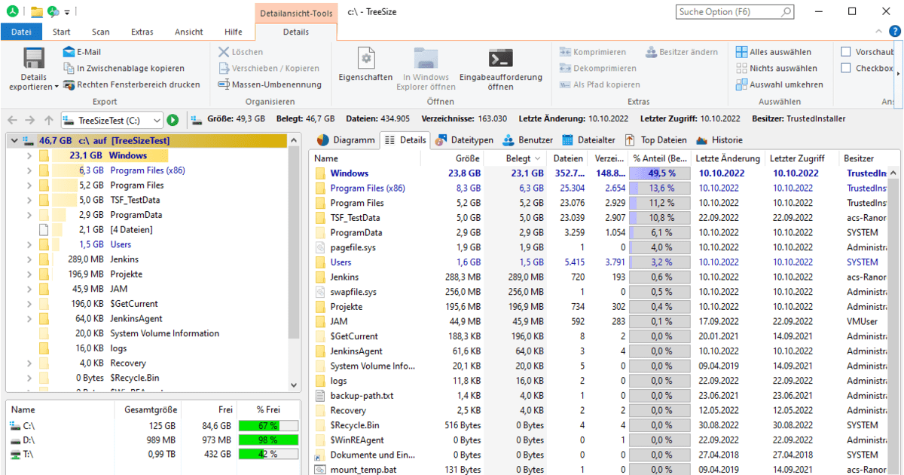Screen dimensions: 904x475
Task: Open Eigenschaften in the ribbon
Action: click(x=365, y=68)
